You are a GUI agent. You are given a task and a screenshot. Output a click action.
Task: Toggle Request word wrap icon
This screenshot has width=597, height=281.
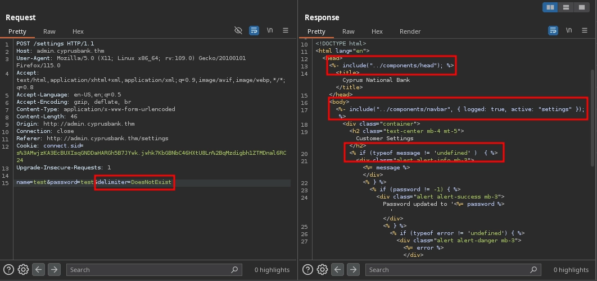coord(254,30)
